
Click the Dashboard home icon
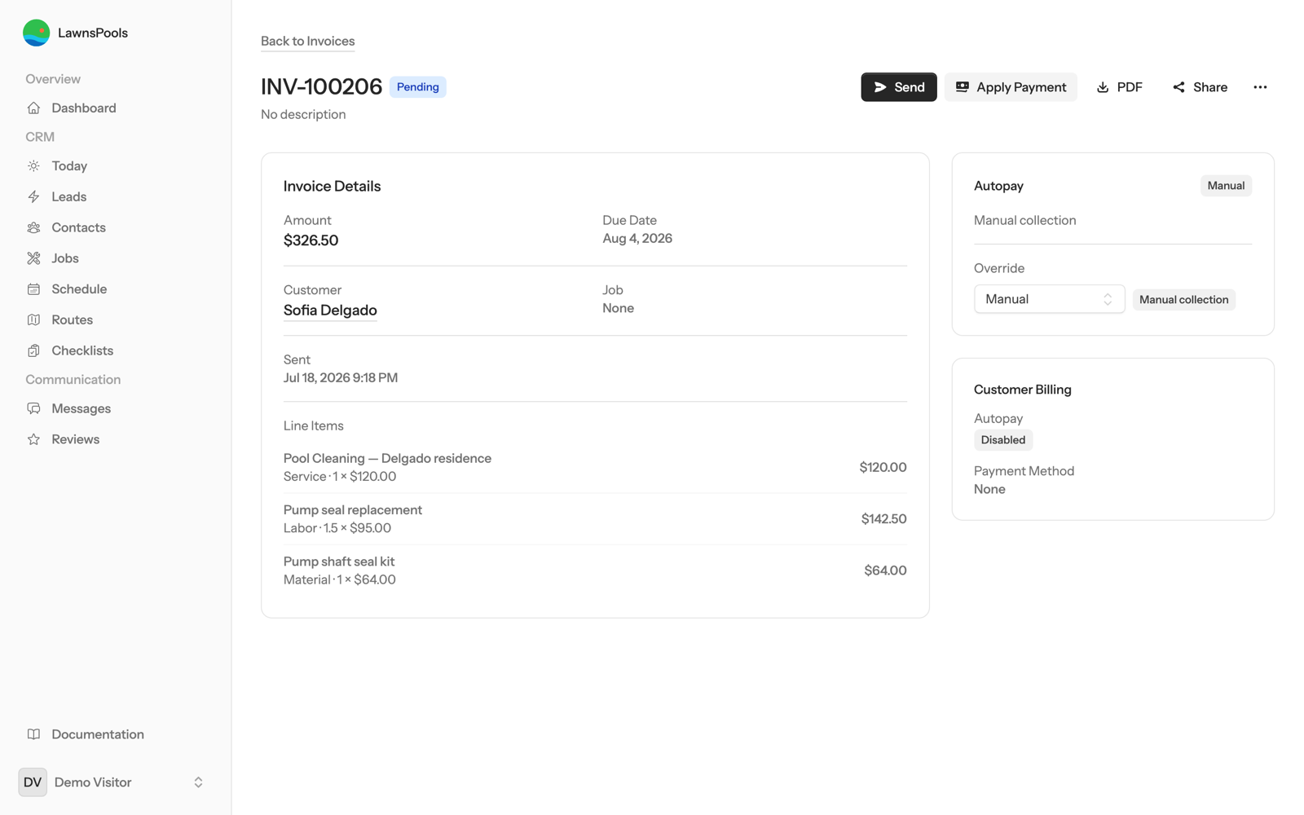(33, 108)
